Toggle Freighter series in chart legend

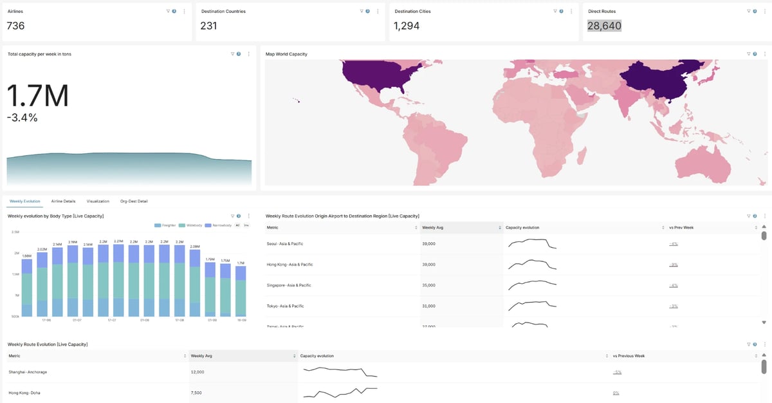pos(165,225)
